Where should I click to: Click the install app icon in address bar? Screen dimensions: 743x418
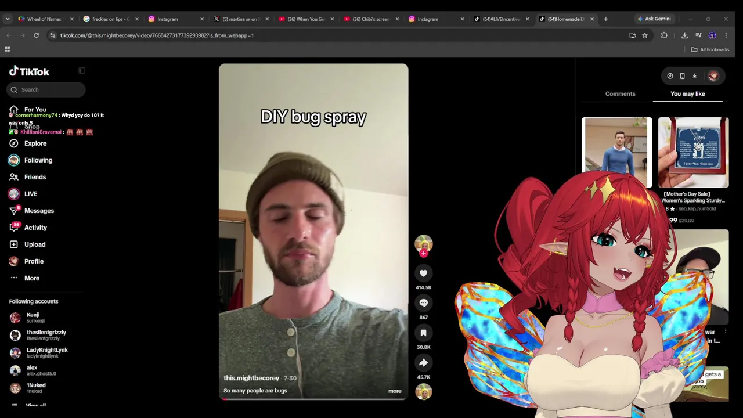pos(632,35)
